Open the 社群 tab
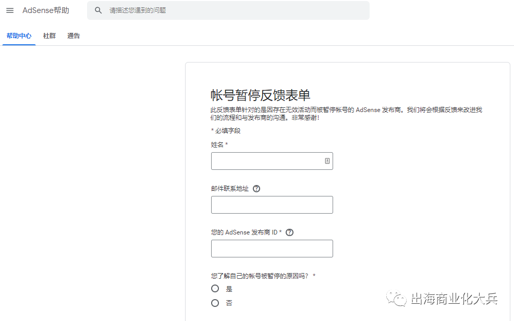Viewport: 514px width, 321px height. click(x=50, y=36)
